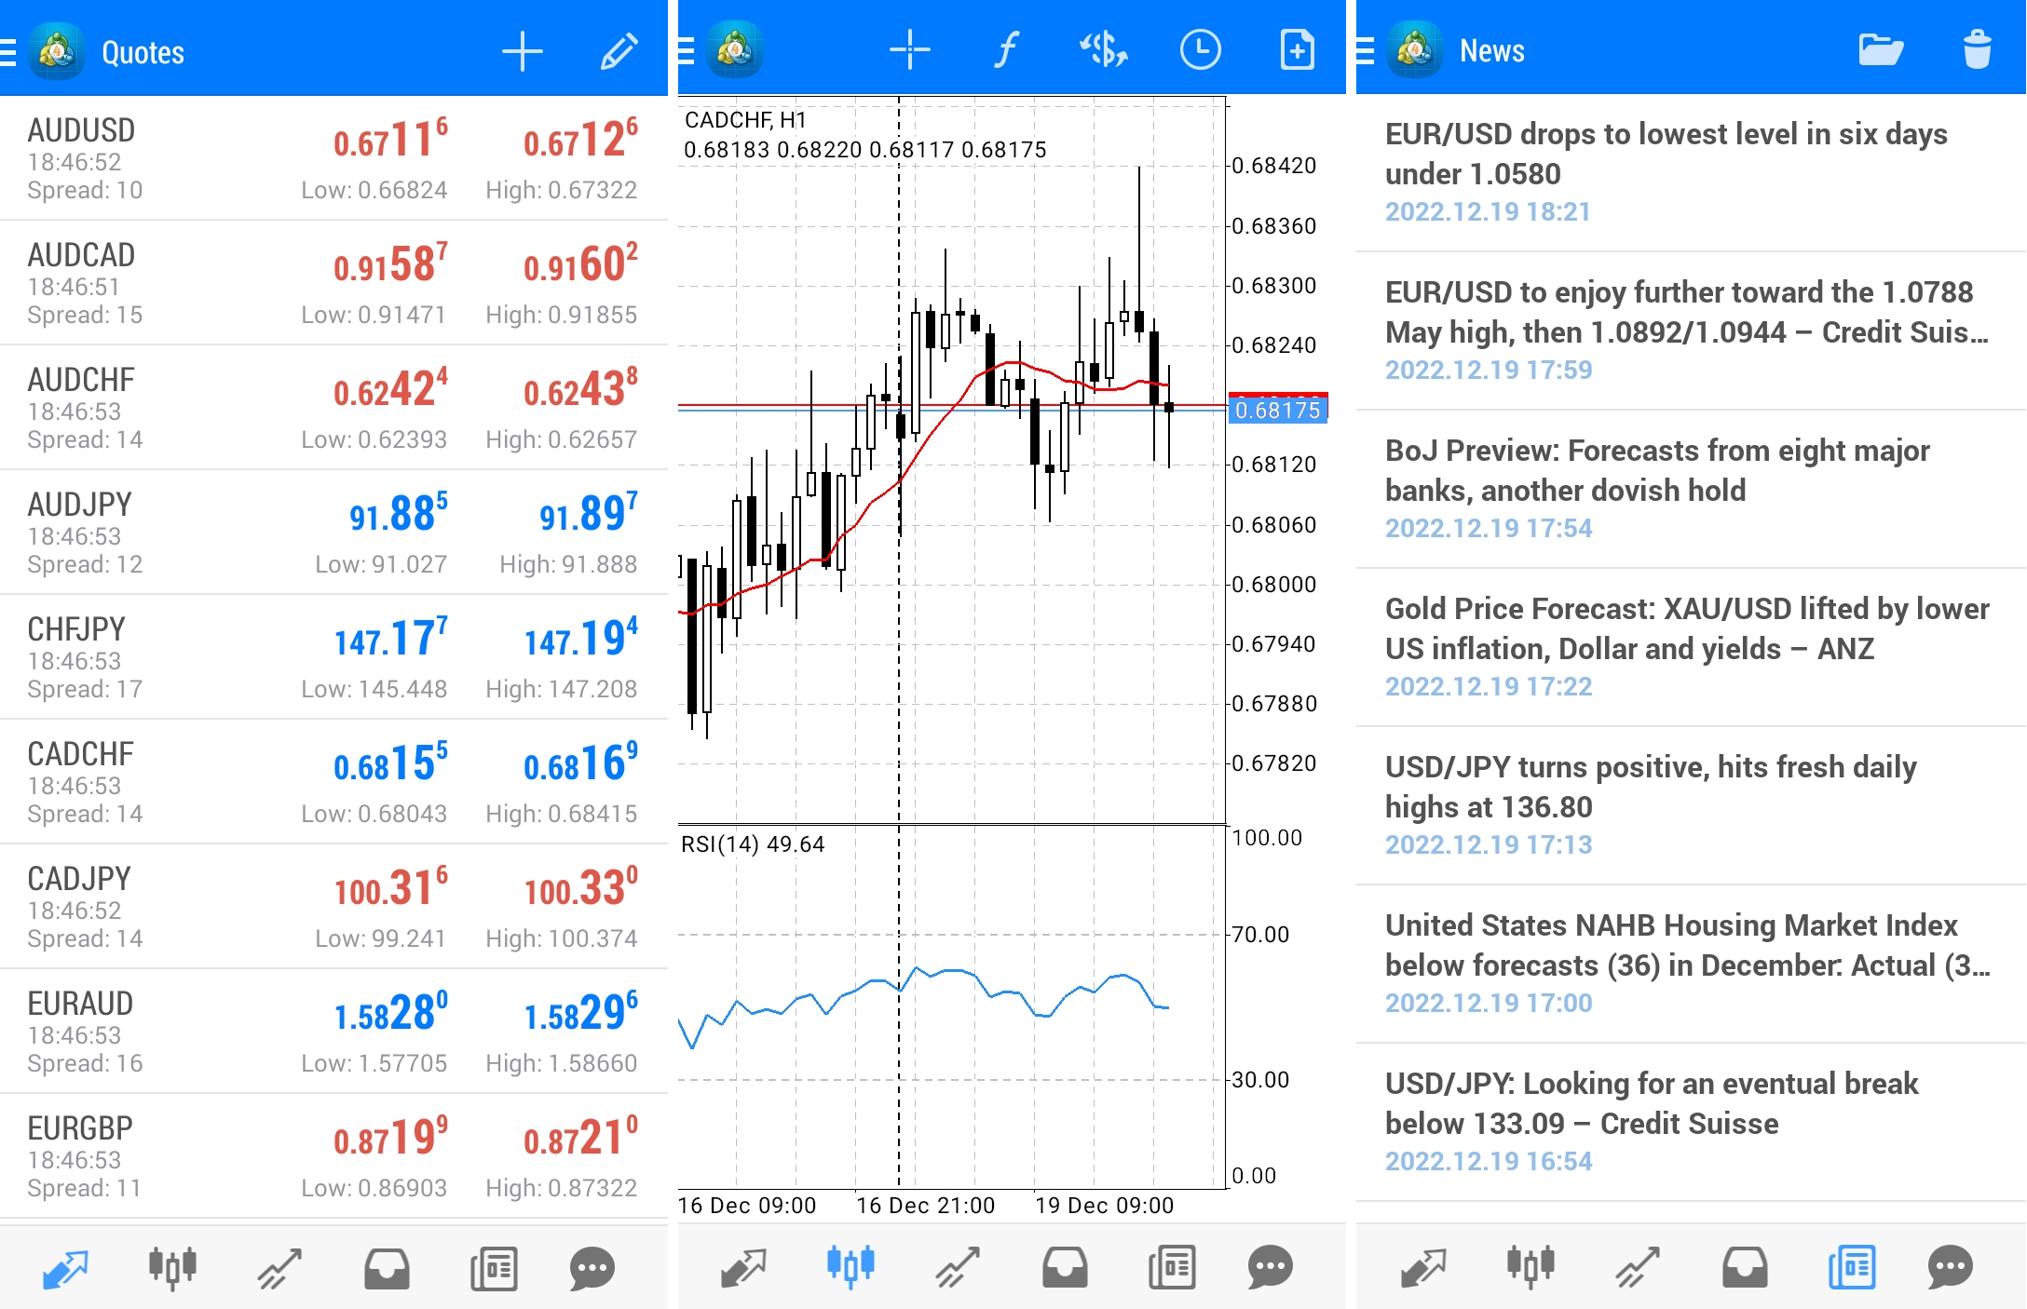Open the AUDJPY quote row
2027x1309 pixels.
point(333,533)
